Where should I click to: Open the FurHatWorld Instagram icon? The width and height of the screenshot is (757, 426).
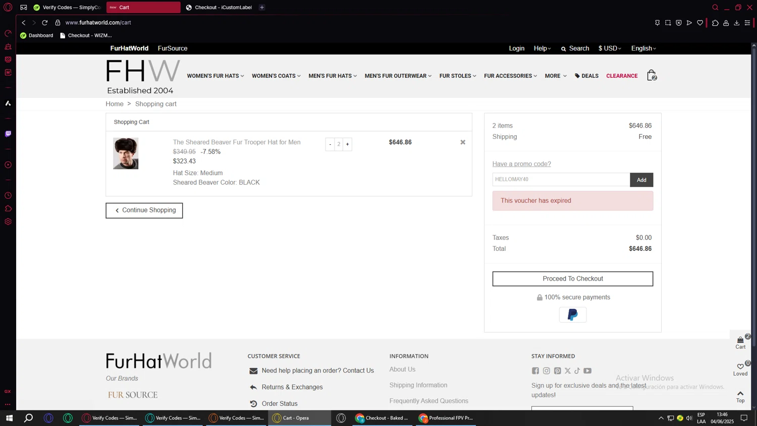(546, 371)
